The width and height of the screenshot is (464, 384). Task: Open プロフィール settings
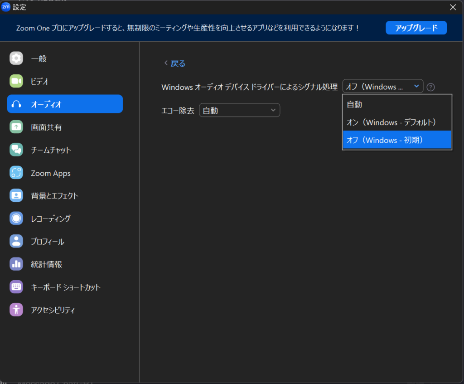[x=65, y=241]
